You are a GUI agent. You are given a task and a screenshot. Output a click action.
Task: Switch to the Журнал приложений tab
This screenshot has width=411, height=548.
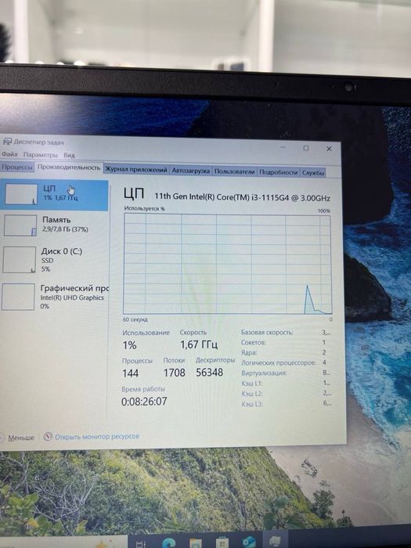point(136,170)
